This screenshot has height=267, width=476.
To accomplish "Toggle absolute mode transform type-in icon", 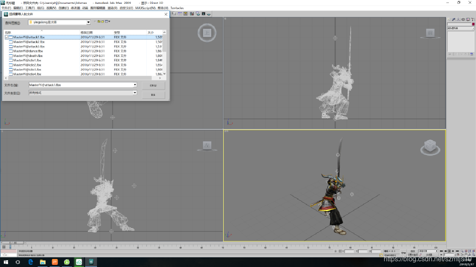I will [340, 251].
